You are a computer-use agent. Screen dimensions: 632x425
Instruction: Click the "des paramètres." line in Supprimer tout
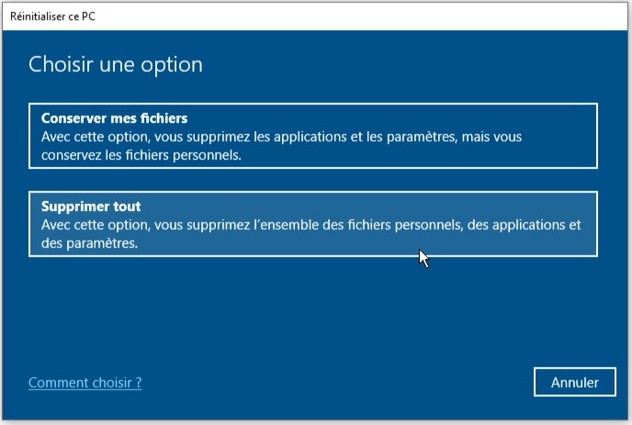(x=90, y=243)
